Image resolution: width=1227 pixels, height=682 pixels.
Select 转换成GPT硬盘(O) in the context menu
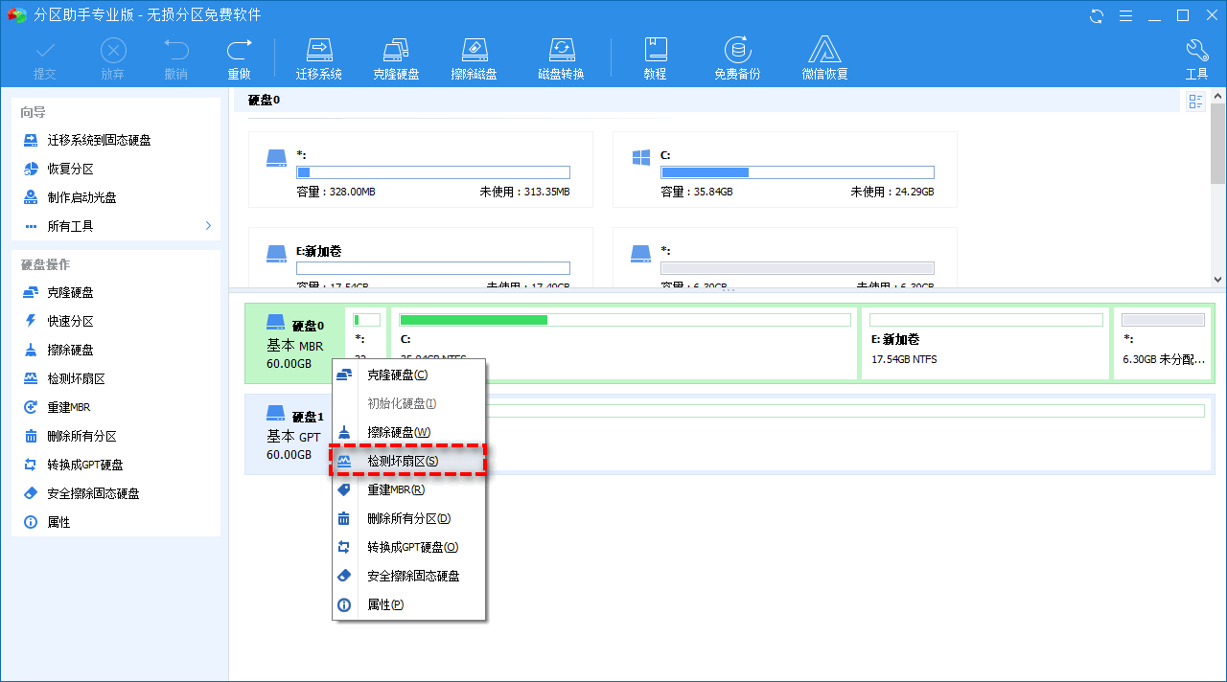tap(408, 547)
